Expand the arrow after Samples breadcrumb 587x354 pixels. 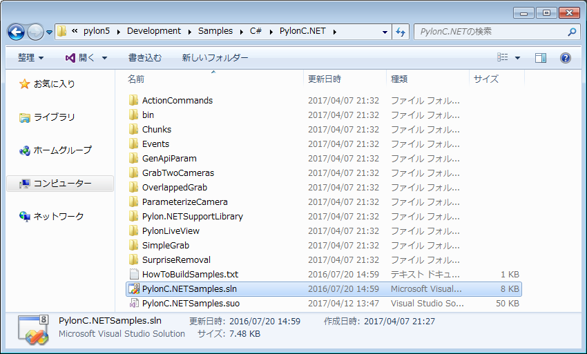(241, 32)
